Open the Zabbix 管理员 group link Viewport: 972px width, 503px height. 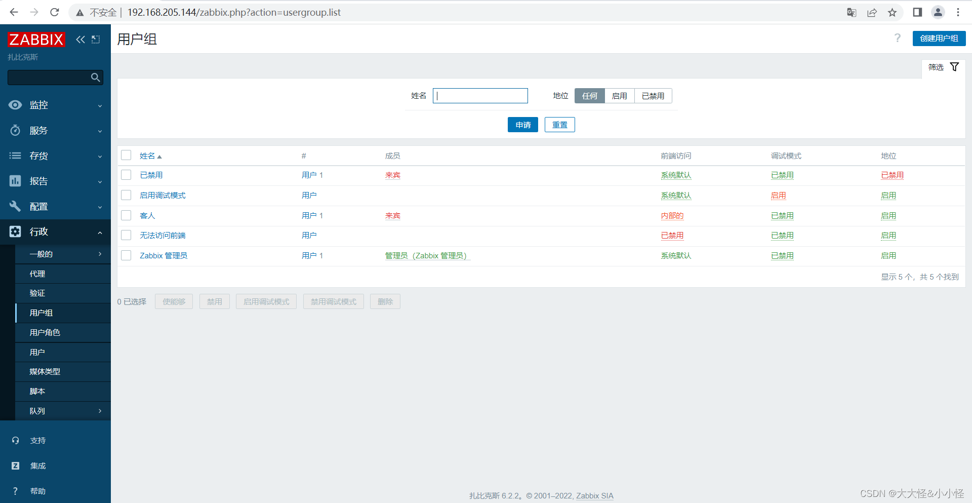point(164,256)
